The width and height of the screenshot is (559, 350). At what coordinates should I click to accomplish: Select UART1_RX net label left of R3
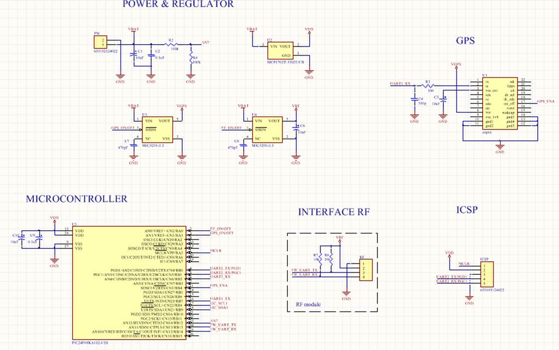[400, 84]
